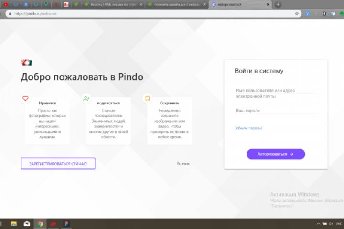Open a new browser tab
This screenshot has height=229, width=344.
point(278,4)
